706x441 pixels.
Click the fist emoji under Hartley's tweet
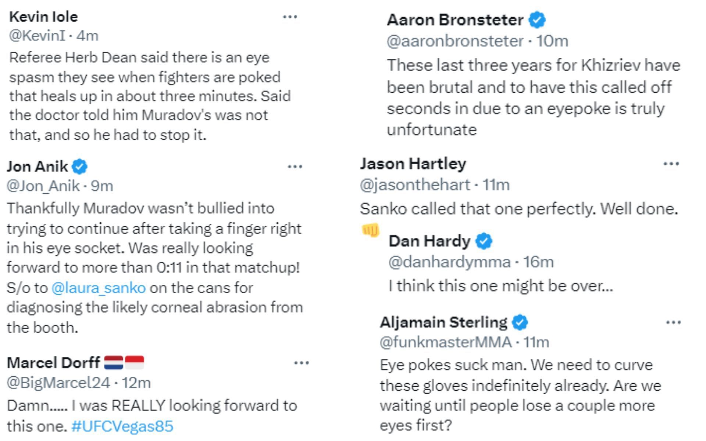[370, 230]
